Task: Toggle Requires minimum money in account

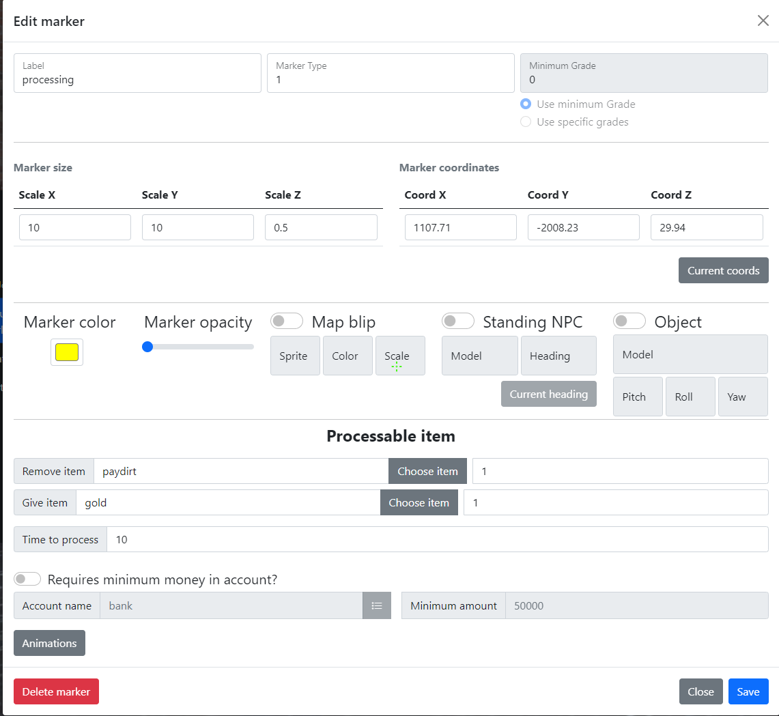Action: click(27, 578)
